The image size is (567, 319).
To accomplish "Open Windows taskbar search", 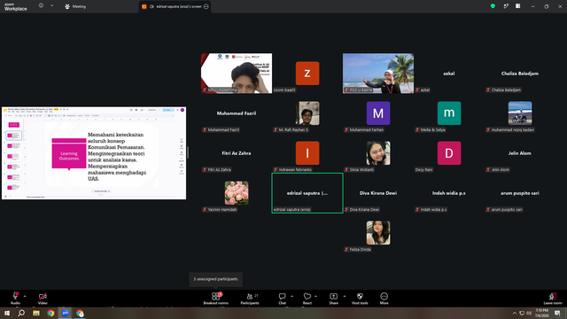I will 21,313.
